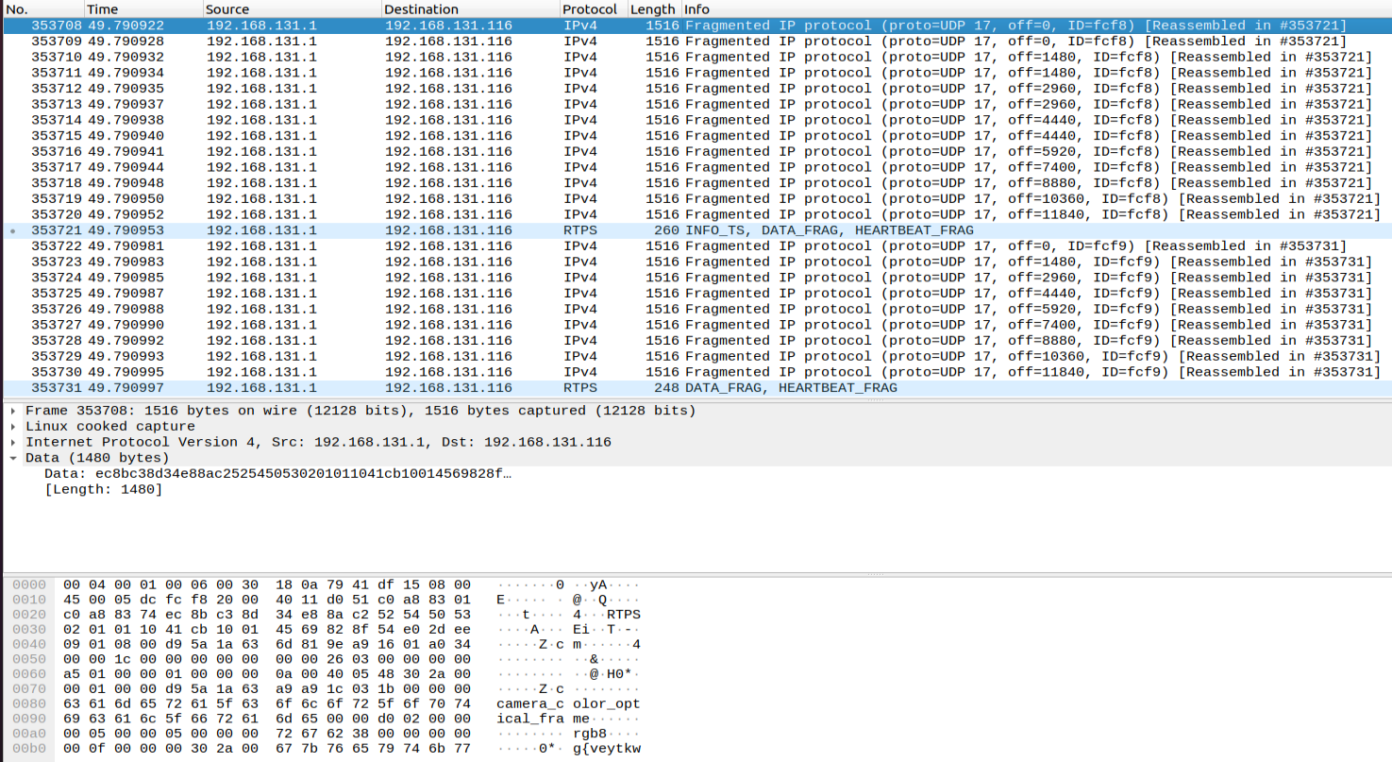Viewport: 1392px width, 762px height.
Task: Click ASCII 'ical_fra' in hex row 0090
Action: coord(530,720)
